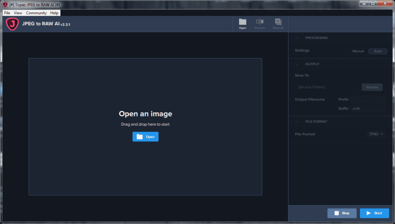The height and width of the screenshot is (224, 395).
Task: Click the Stop button
Action: click(x=342, y=213)
